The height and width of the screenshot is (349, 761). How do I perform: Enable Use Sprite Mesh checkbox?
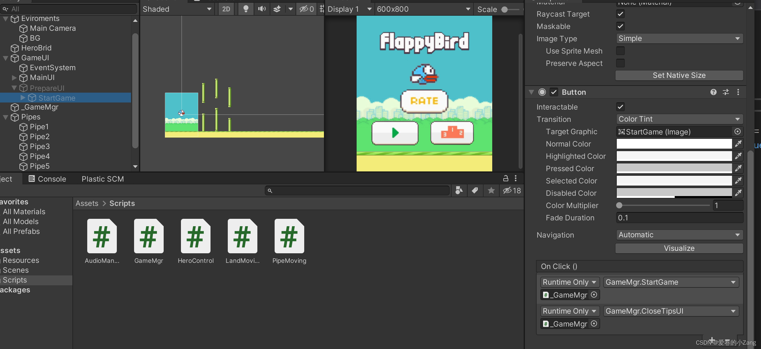click(x=620, y=51)
